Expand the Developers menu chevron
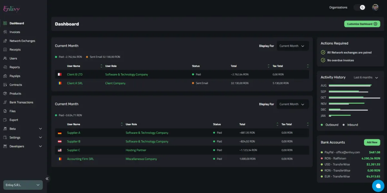This screenshot has height=193, width=387. tap(40, 146)
